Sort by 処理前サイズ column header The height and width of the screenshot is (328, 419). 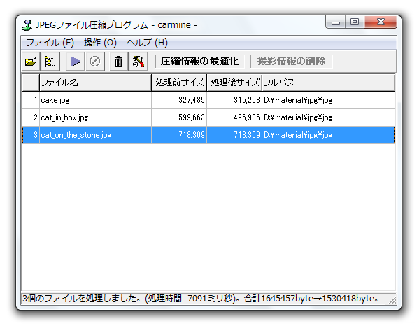pyautogui.click(x=179, y=83)
